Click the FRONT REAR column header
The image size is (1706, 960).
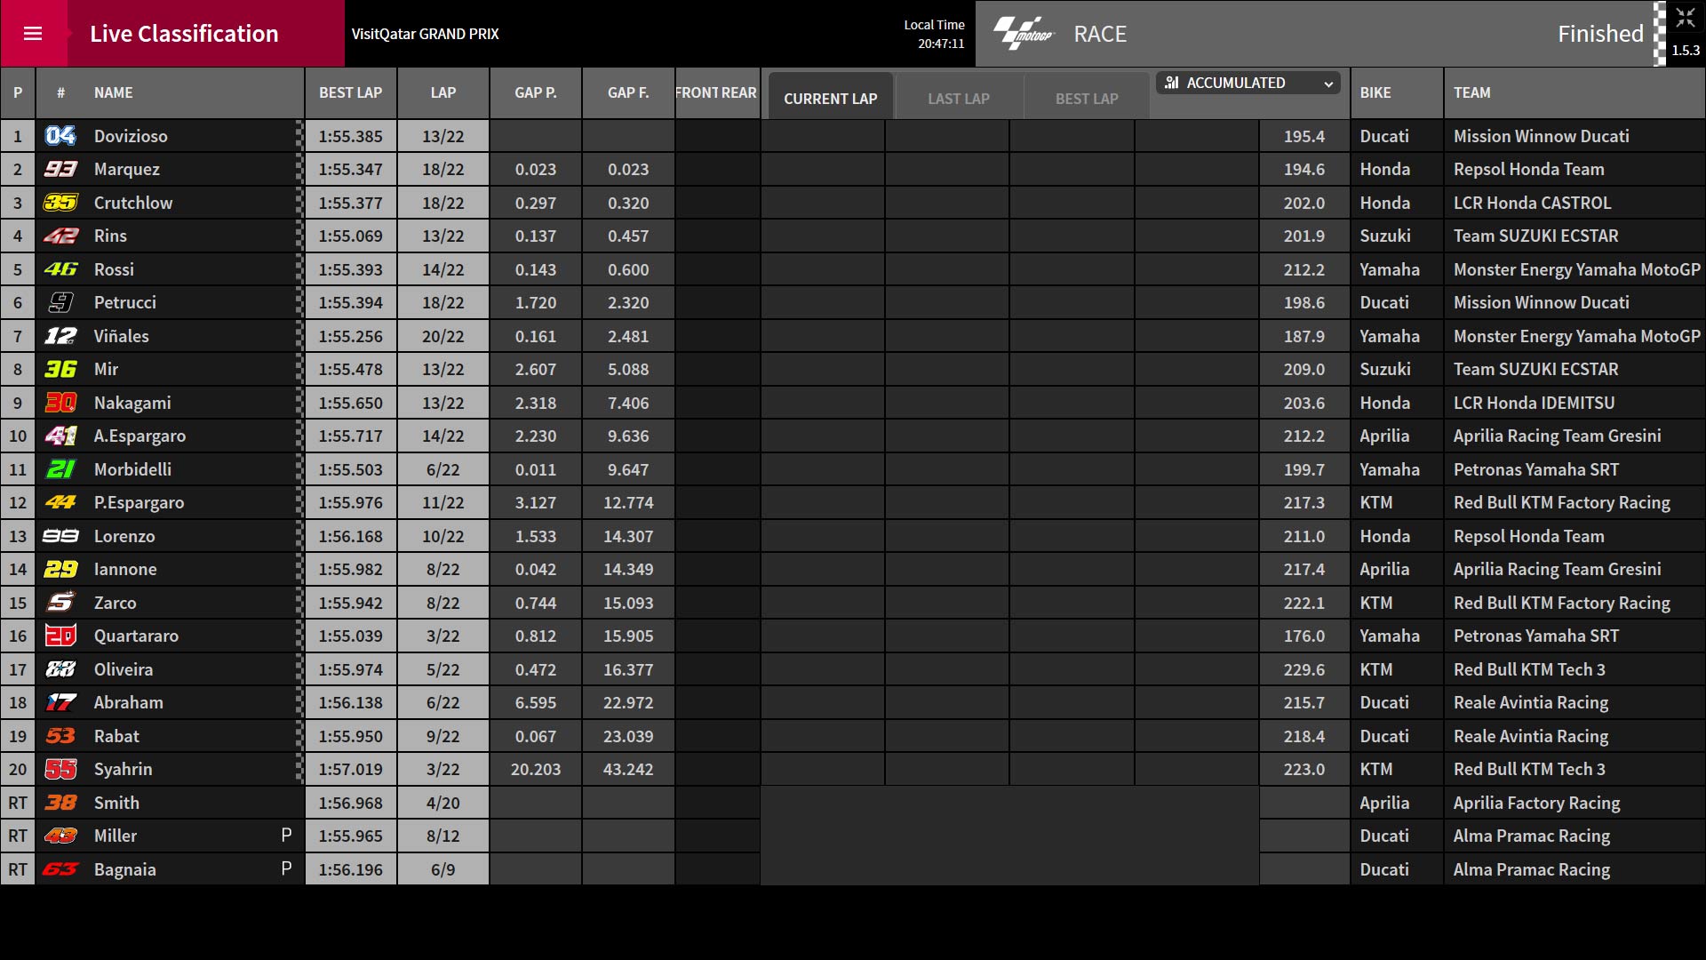coord(716,92)
